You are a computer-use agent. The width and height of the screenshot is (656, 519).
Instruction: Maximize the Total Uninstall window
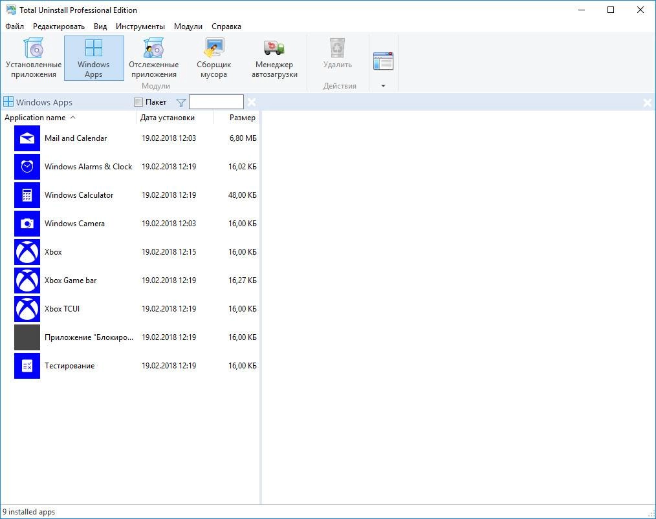coord(611,10)
